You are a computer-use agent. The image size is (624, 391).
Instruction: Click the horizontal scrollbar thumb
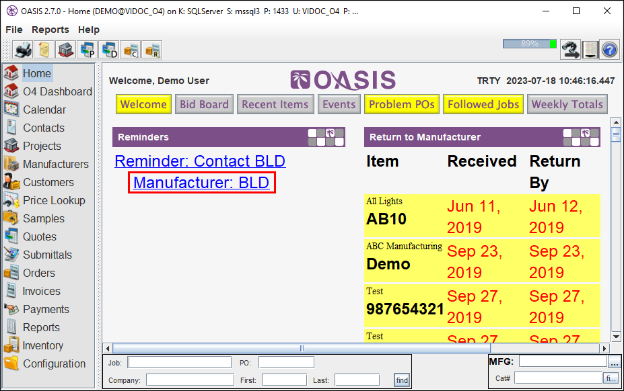pos(302,349)
